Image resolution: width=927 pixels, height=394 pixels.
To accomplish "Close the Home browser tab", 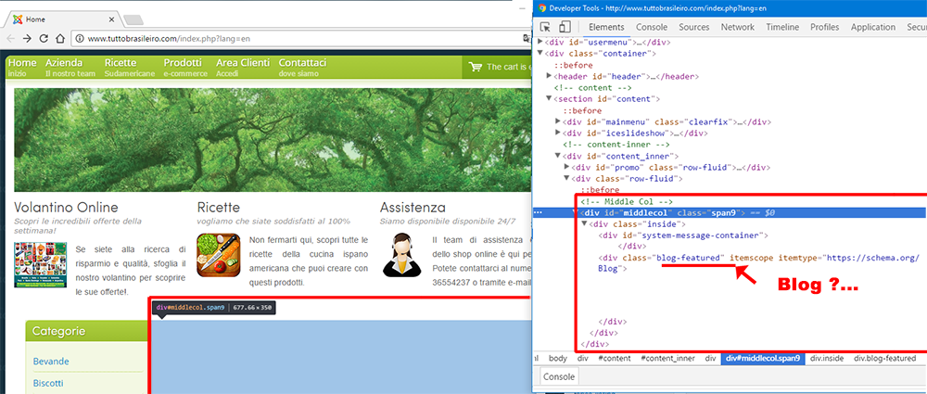I will 111,19.
